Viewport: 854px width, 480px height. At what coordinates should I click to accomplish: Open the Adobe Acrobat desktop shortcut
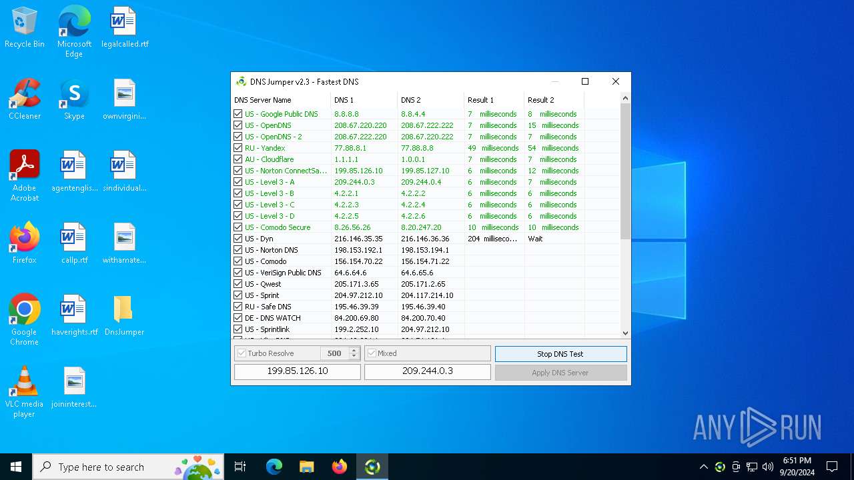[25, 176]
